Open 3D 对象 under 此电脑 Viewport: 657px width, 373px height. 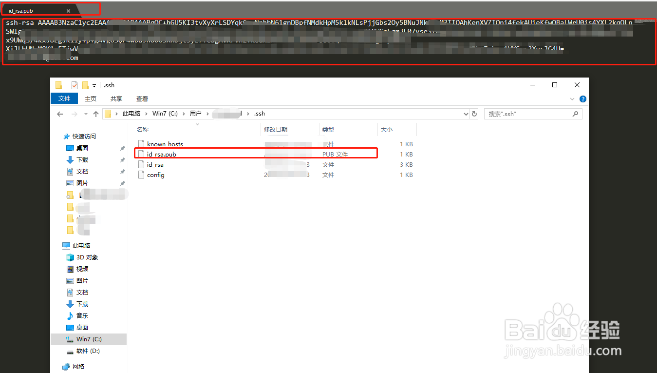click(x=87, y=257)
